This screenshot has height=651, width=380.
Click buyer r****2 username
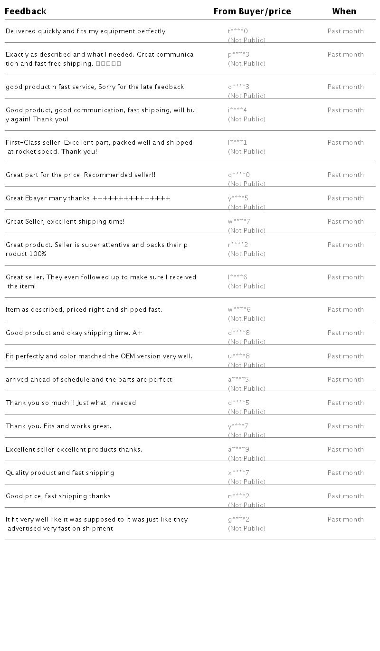[238, 245]
